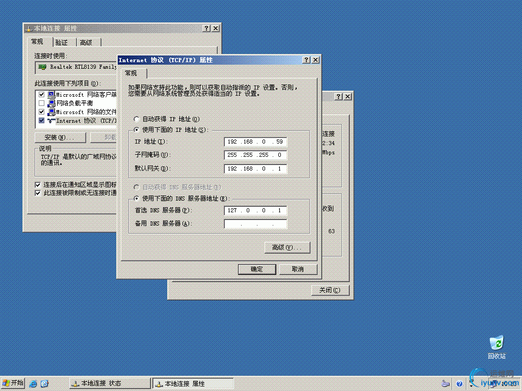Close the 本地连接 属性 window

coord(216,29)
